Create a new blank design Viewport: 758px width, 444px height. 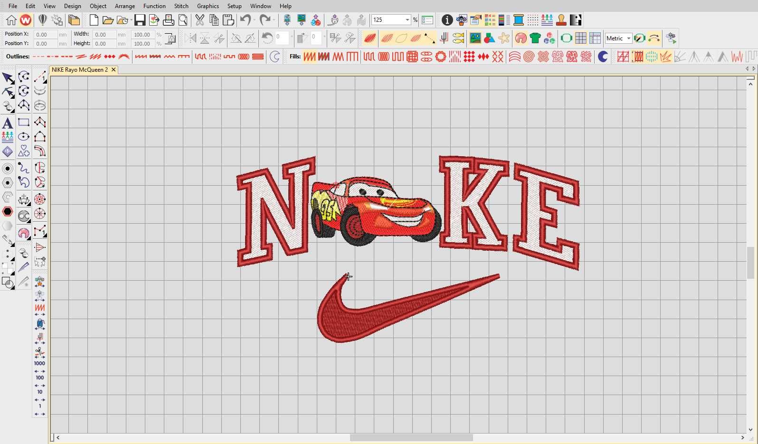94,20
